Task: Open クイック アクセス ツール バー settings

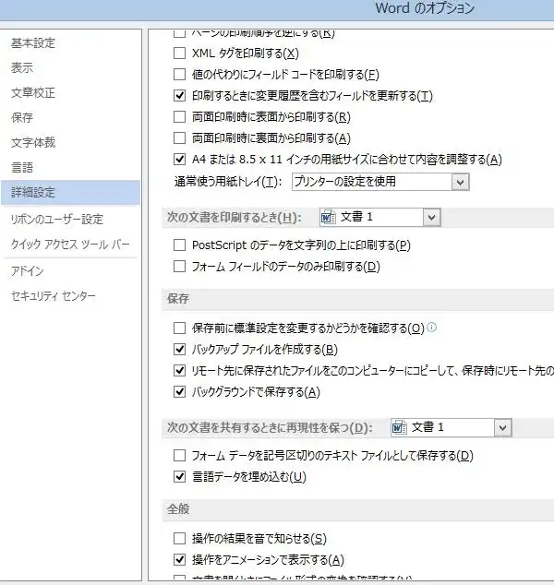Action: pyautogui.click(x=70, y=245)
